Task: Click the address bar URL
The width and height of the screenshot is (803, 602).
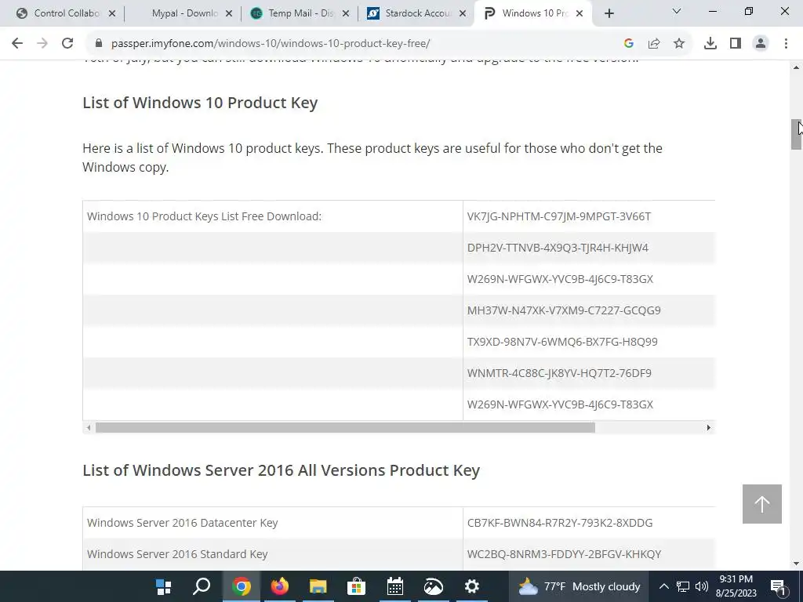Action: 271,44
